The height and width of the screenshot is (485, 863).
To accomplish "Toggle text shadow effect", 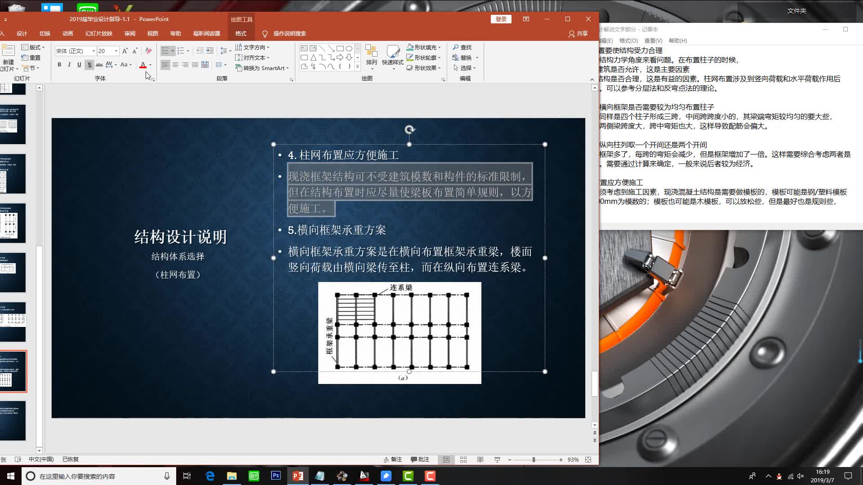I will pos(89,65).
